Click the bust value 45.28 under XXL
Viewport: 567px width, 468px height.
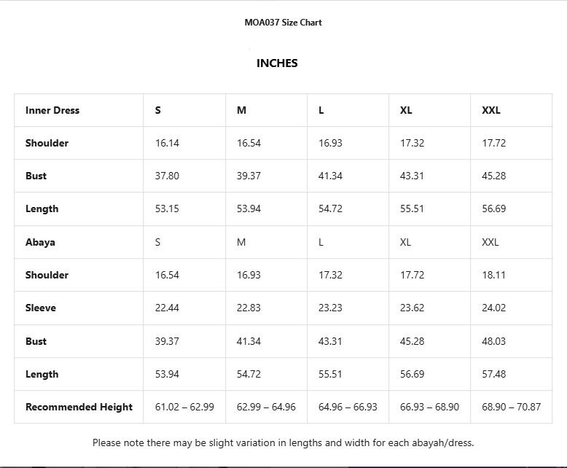click(x=493, y=176)
